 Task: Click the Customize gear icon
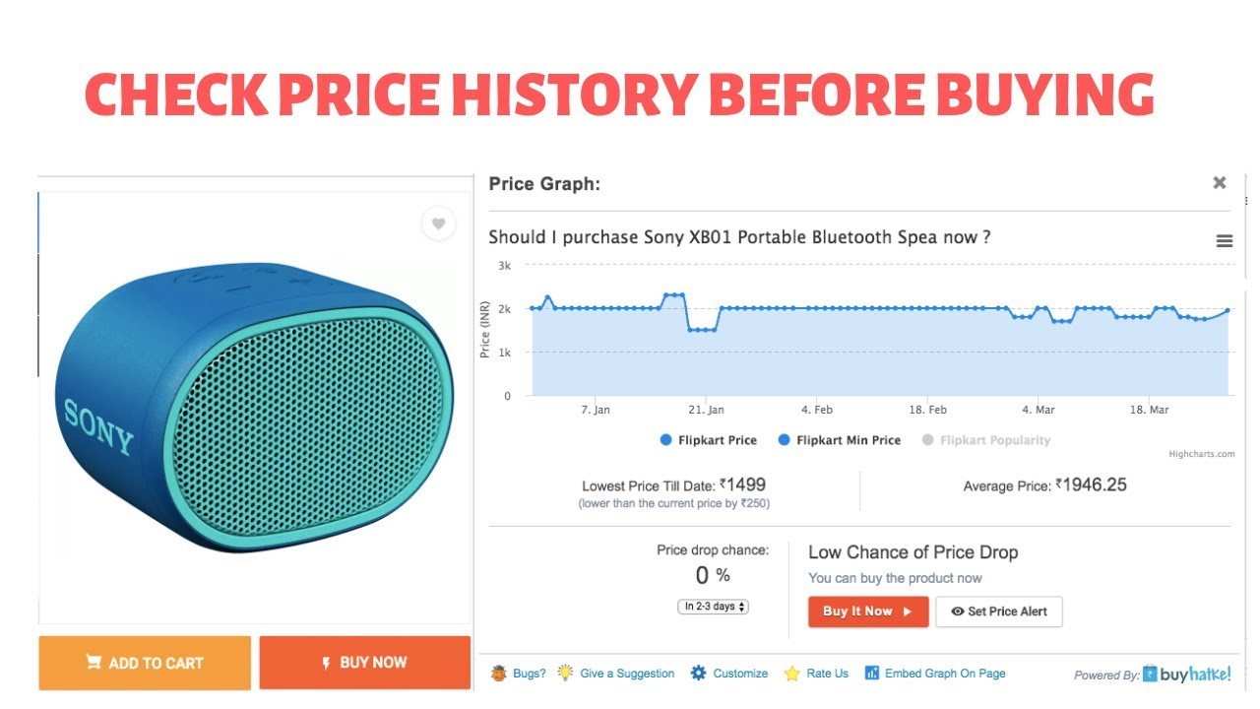(699, 674)
